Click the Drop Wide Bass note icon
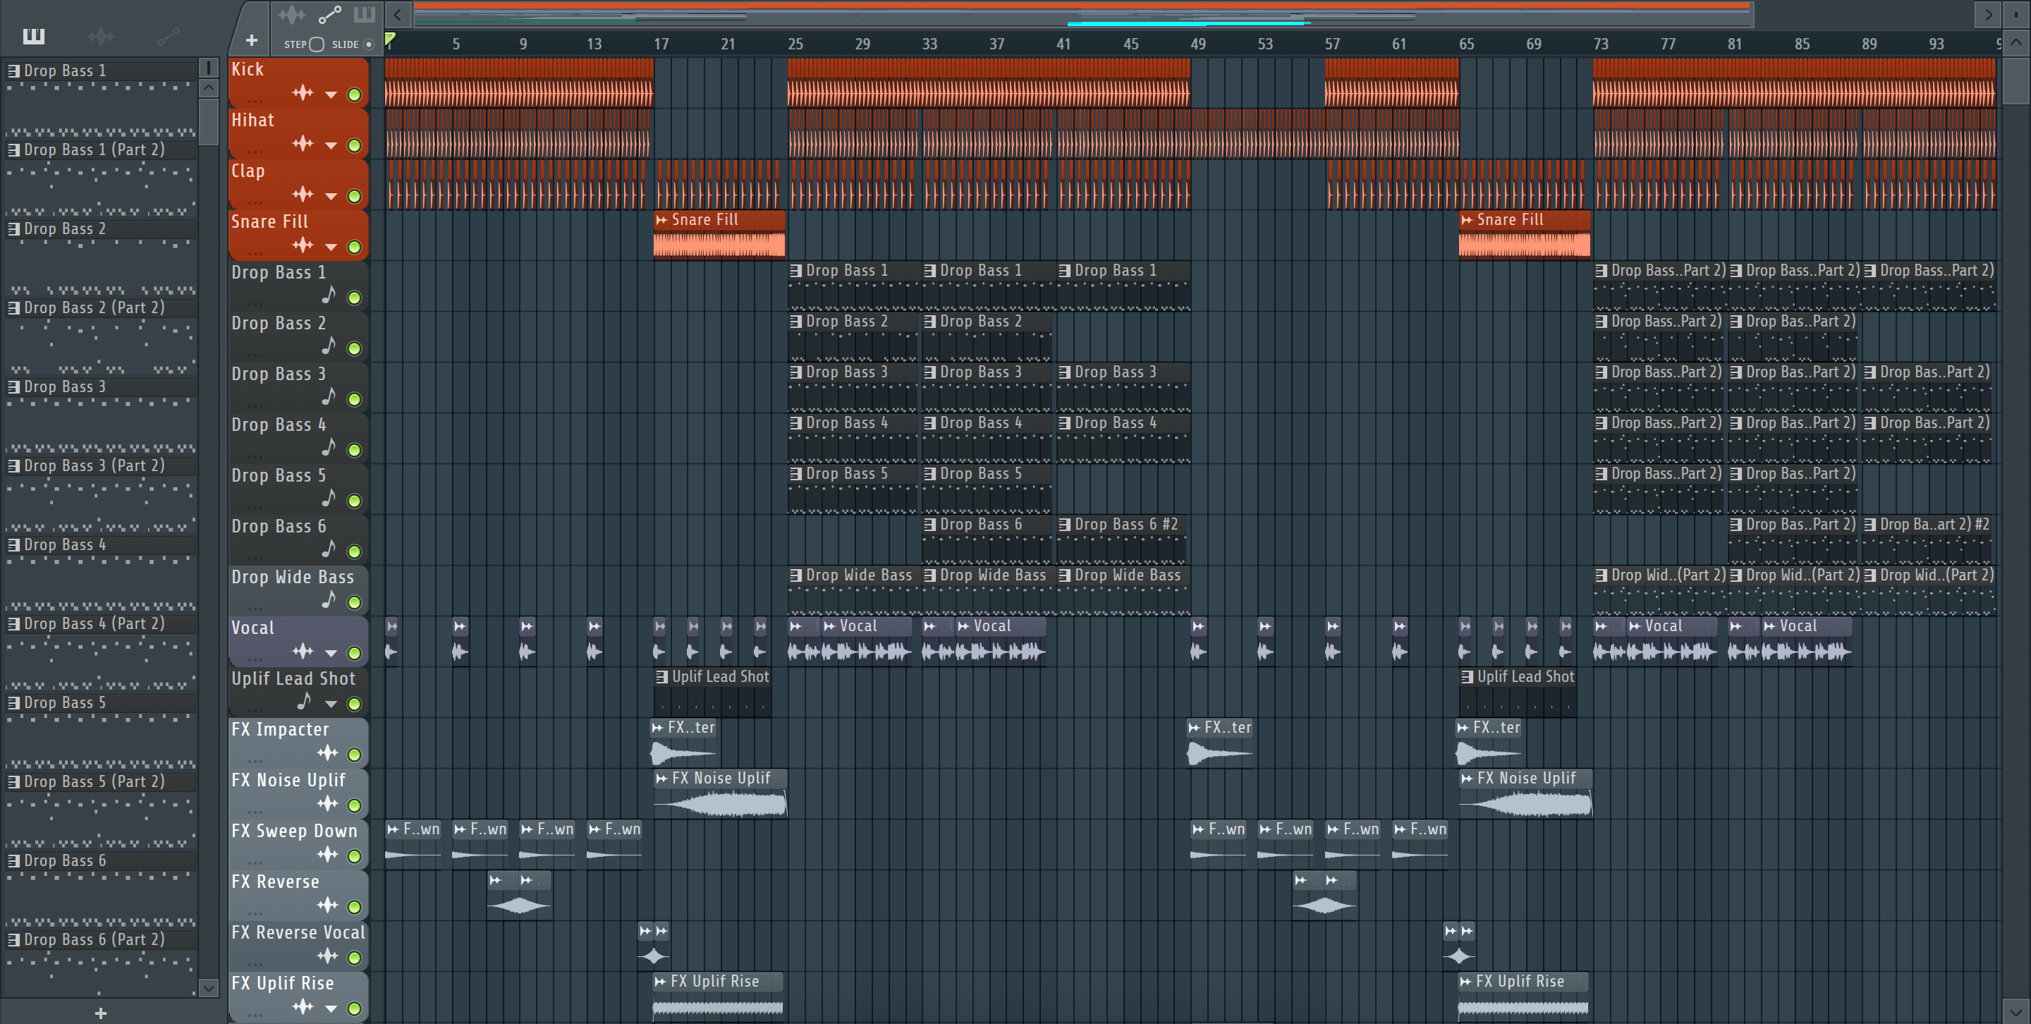2031x1024 pixels. point(329,601)
